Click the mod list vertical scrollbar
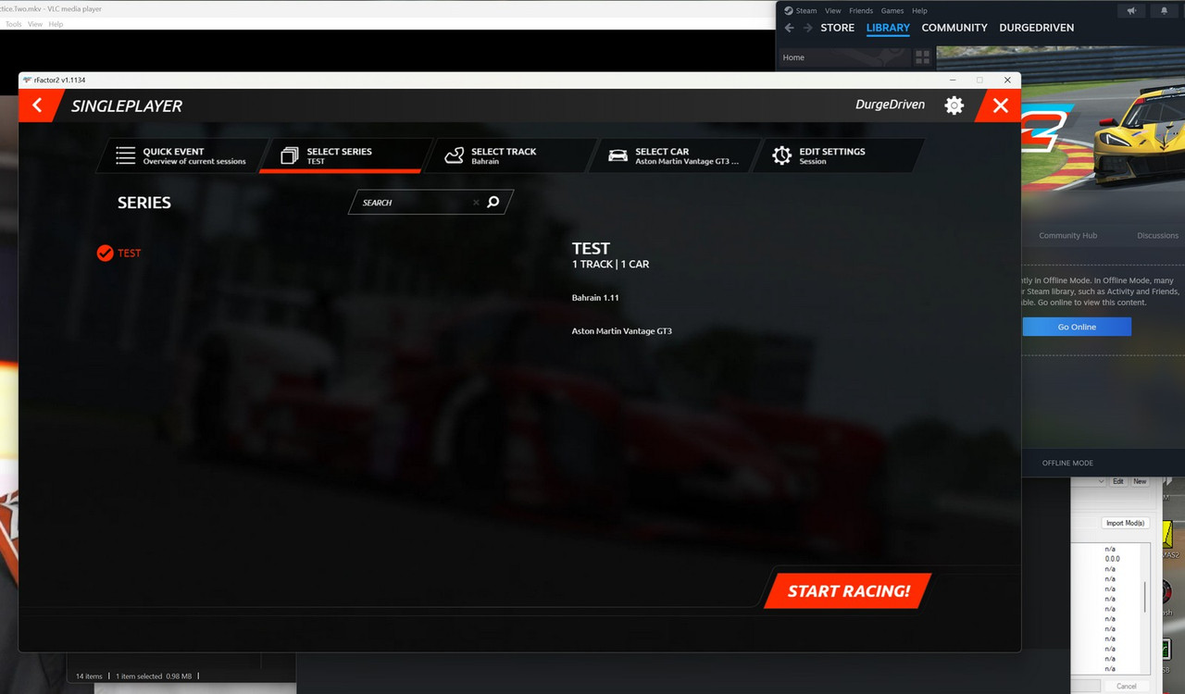1185x694 pixels. (1144, 597)
